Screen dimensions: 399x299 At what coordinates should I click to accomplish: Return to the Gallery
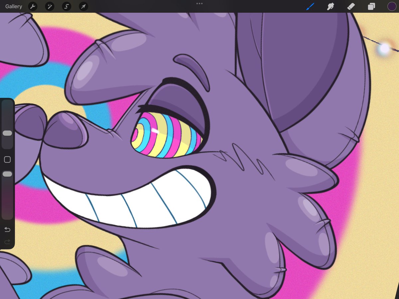click(14, 6)
